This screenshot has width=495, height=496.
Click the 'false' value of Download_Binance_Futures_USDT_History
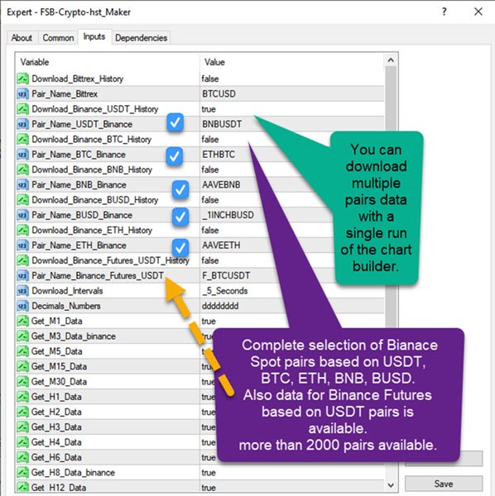[x=210, y=260]
